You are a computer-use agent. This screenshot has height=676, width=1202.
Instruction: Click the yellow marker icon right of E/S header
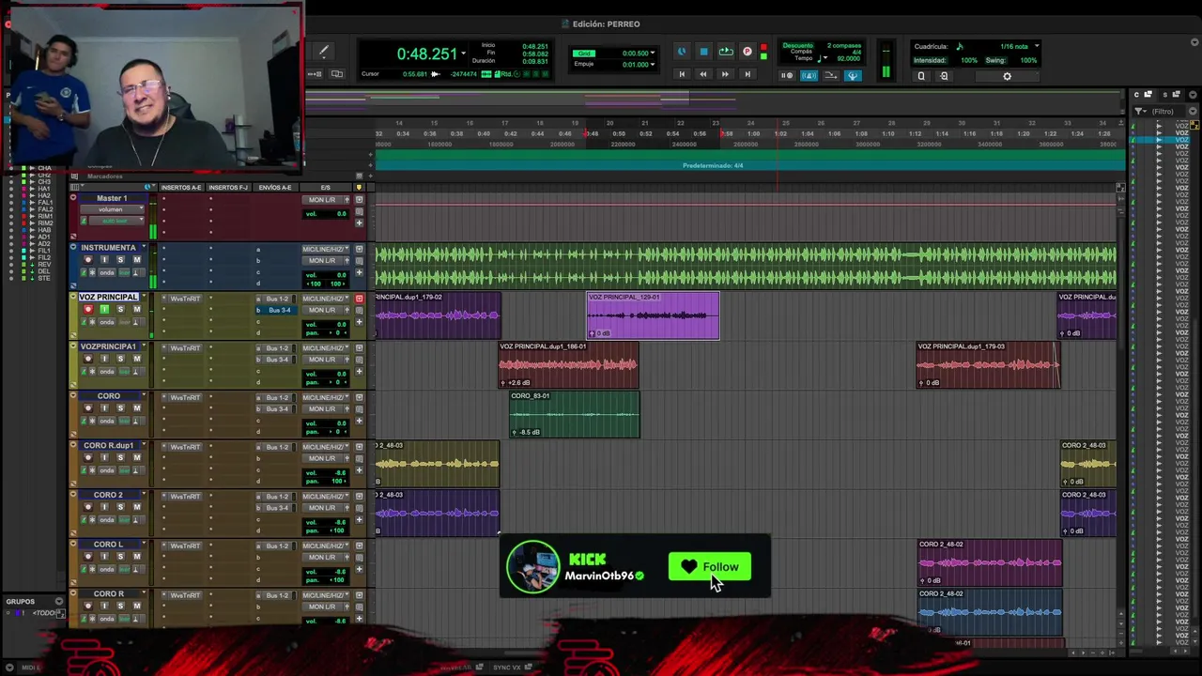[x=358, y=188]
